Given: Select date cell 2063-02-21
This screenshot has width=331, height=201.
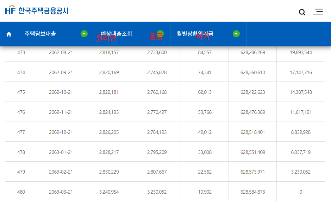Looking at the screenshot, I should 61,172.
